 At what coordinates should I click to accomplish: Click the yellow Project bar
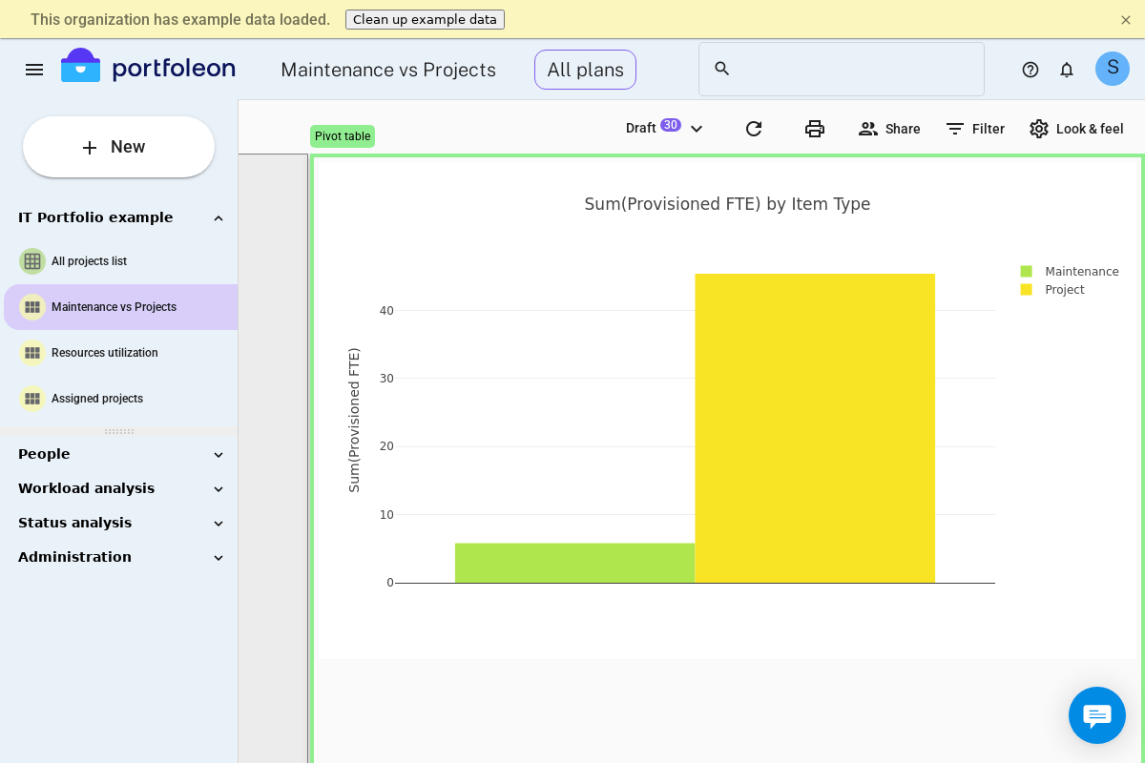815,428
